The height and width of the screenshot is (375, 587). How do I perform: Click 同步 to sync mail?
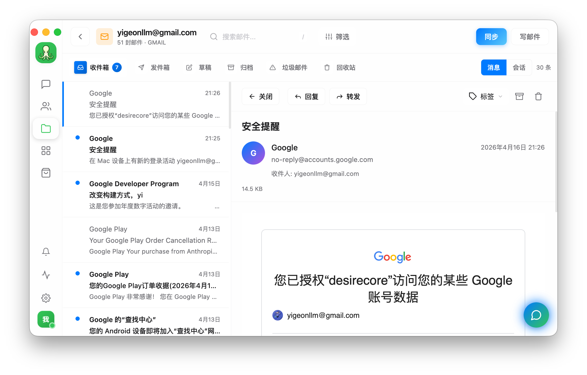(491, 37)
